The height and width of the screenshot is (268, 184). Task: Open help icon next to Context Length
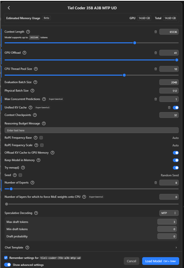pyautogui.click(x=28, y=32)
